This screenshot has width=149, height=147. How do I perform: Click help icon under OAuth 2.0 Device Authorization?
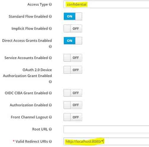(50, 81)
